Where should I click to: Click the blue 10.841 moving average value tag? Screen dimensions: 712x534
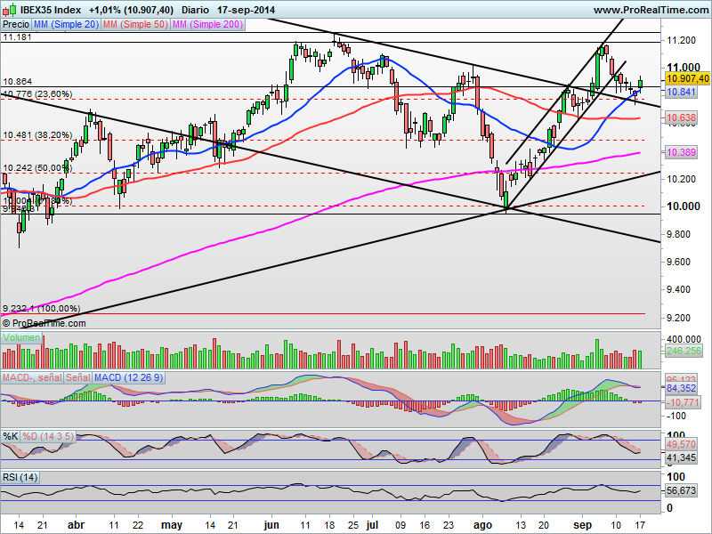click(681, 92)
